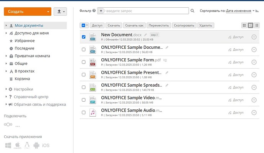Click the Скопировать button
This screenshot has height=153, width=264.
tap(184, 25)
